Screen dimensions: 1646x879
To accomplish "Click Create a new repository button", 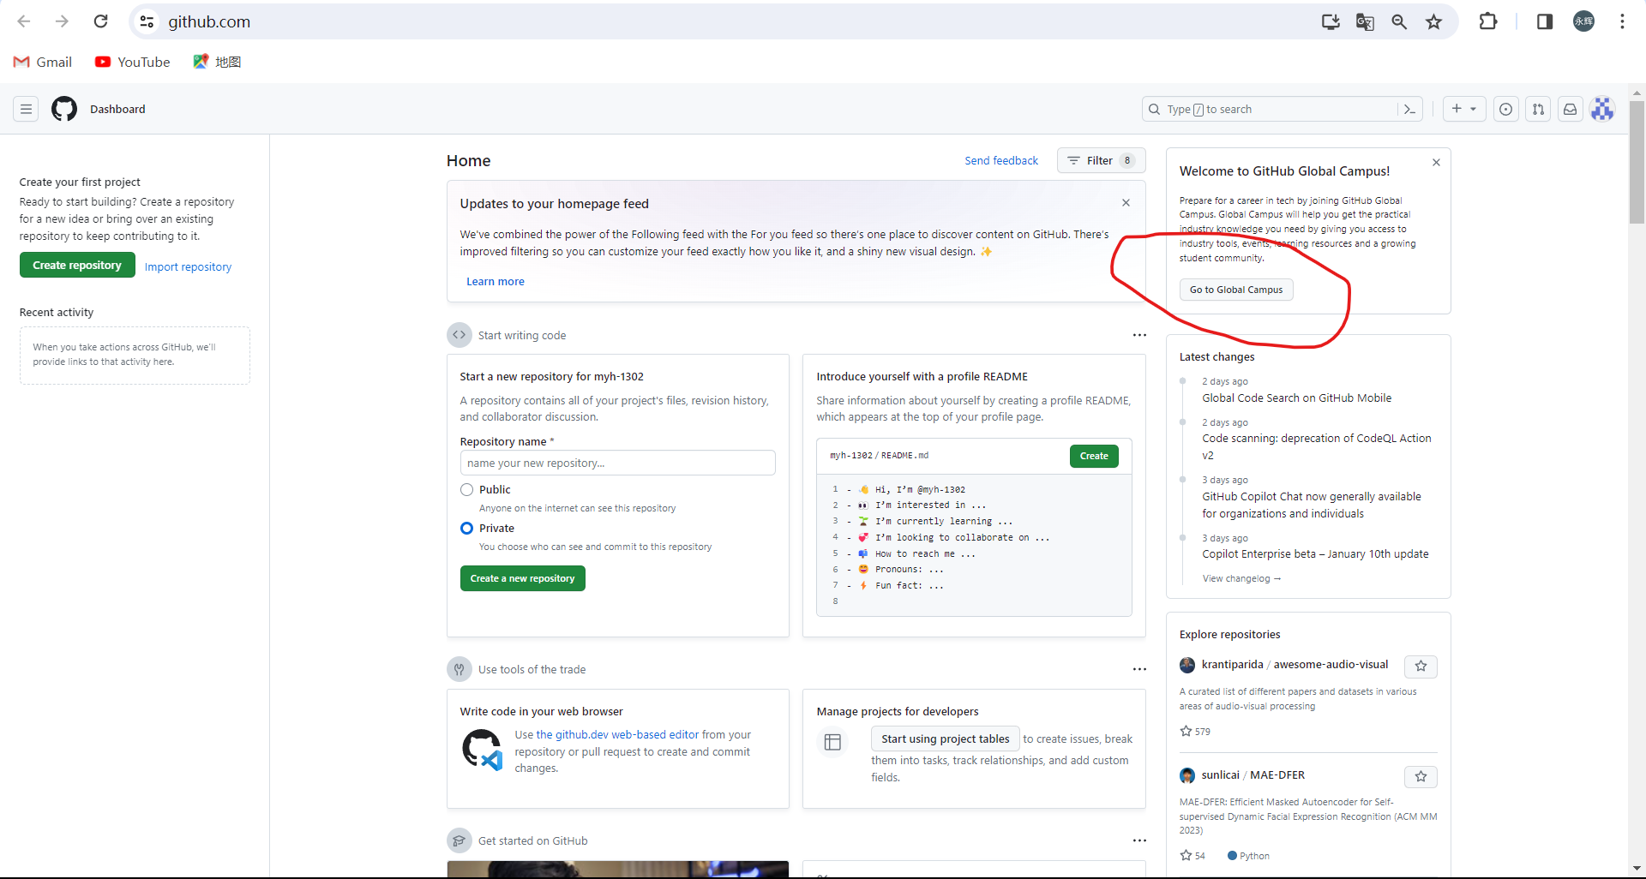I will [522, 578].
